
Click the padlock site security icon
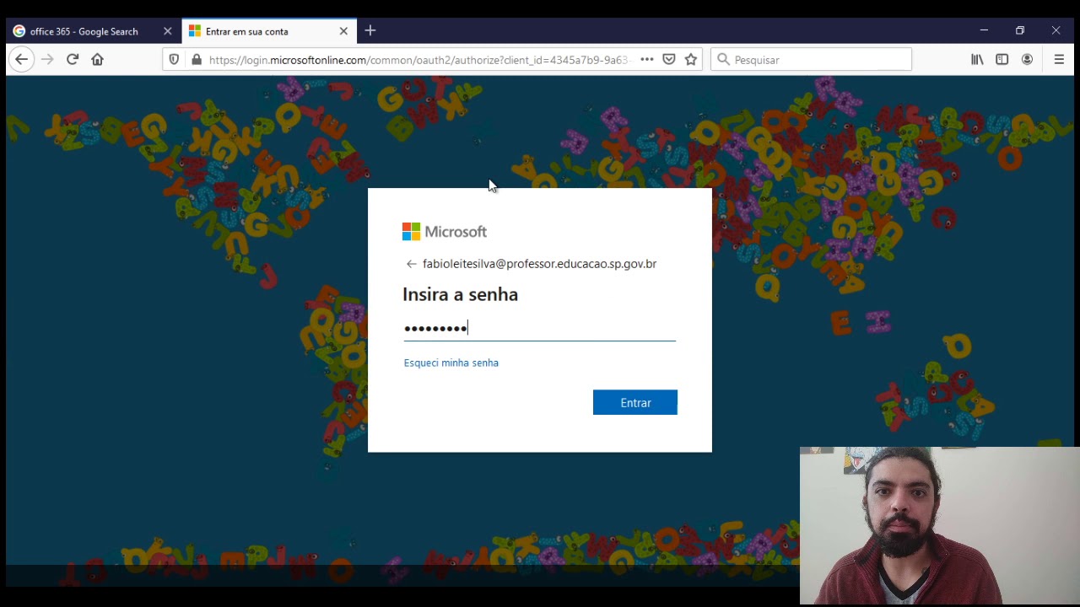point(197,60)
